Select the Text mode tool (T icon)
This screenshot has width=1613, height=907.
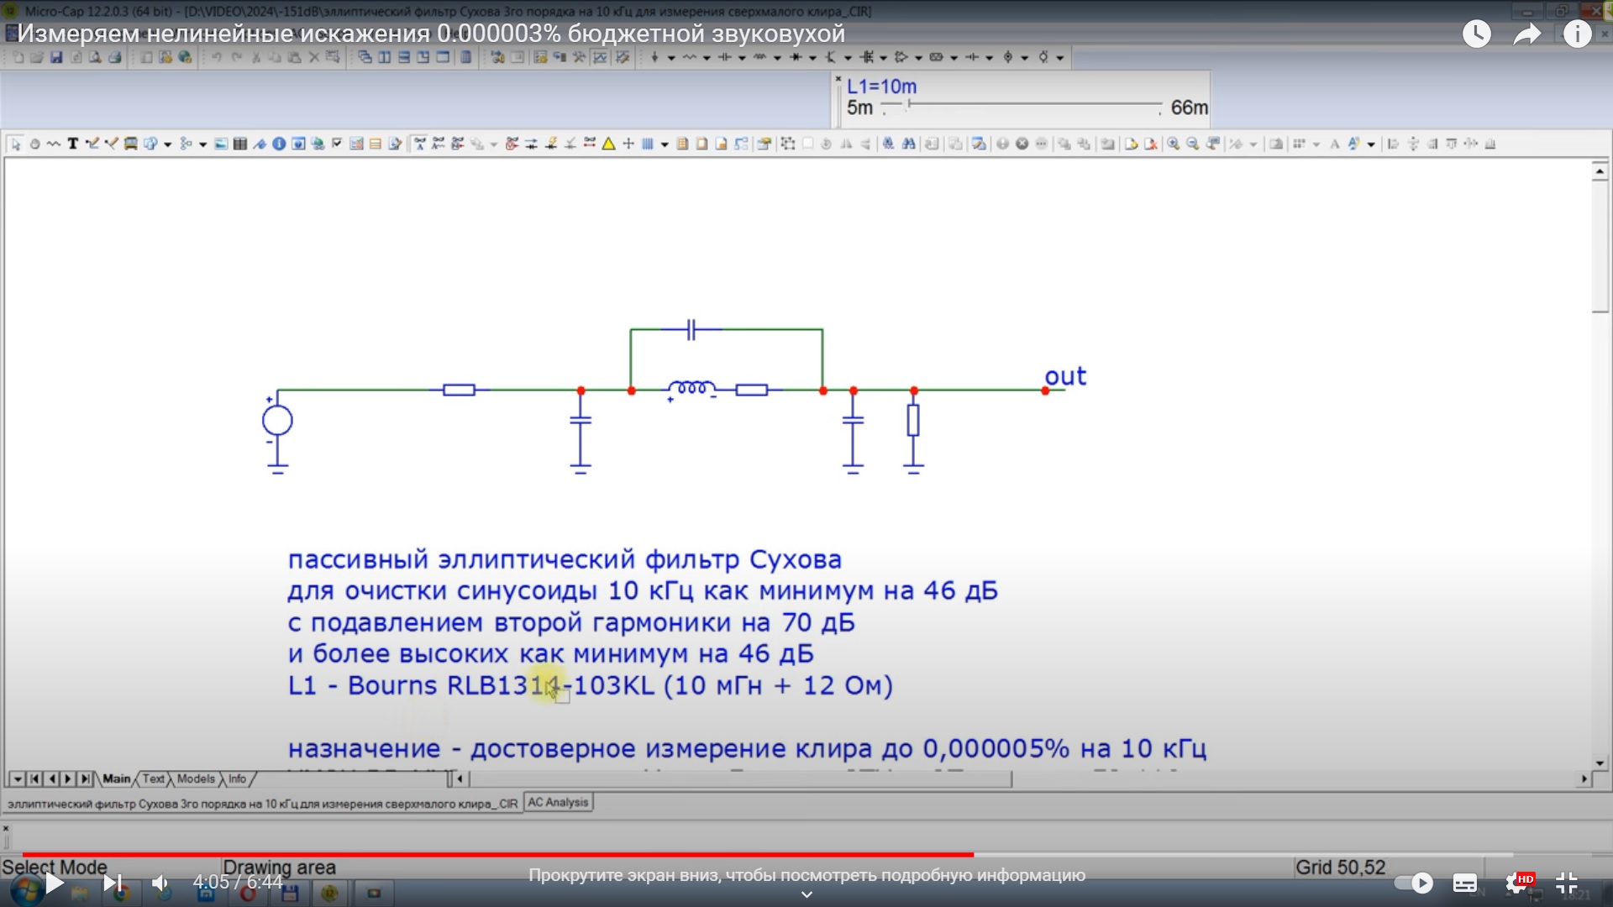73,144
